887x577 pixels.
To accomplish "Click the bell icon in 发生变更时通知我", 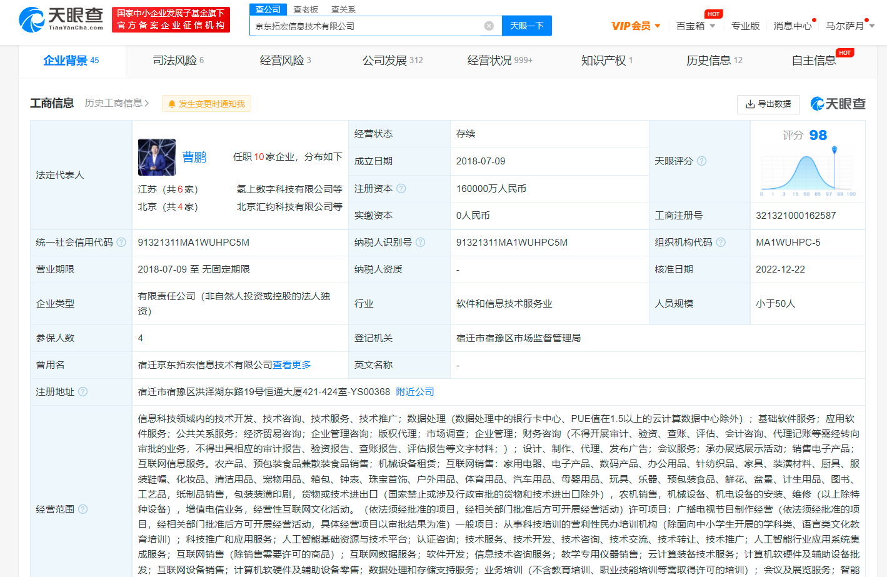I will coord(172,104).
